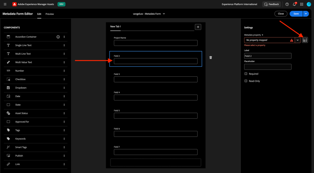The height and width of the screenshot is (173, 314).
Task: Select the Multi Value Text icon
Action: coord(8,62)
